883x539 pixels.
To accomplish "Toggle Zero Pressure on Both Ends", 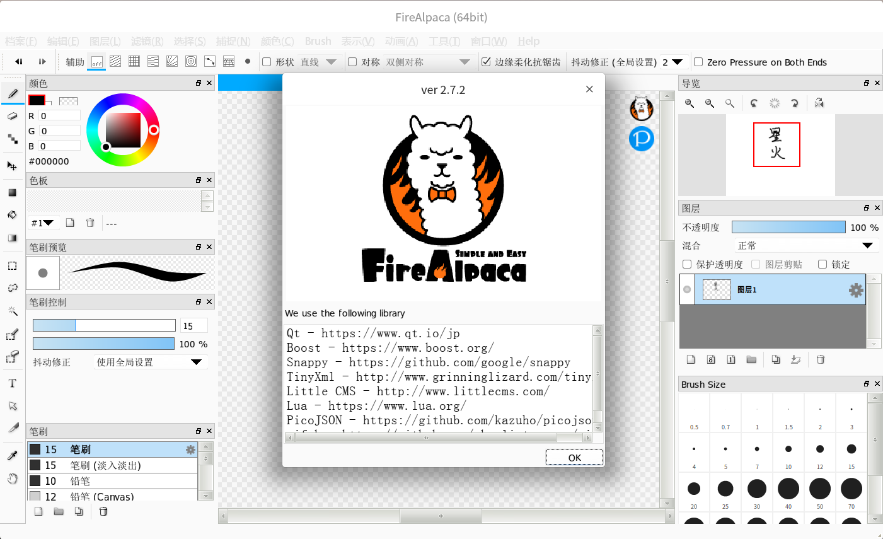I will pos(698,62).
